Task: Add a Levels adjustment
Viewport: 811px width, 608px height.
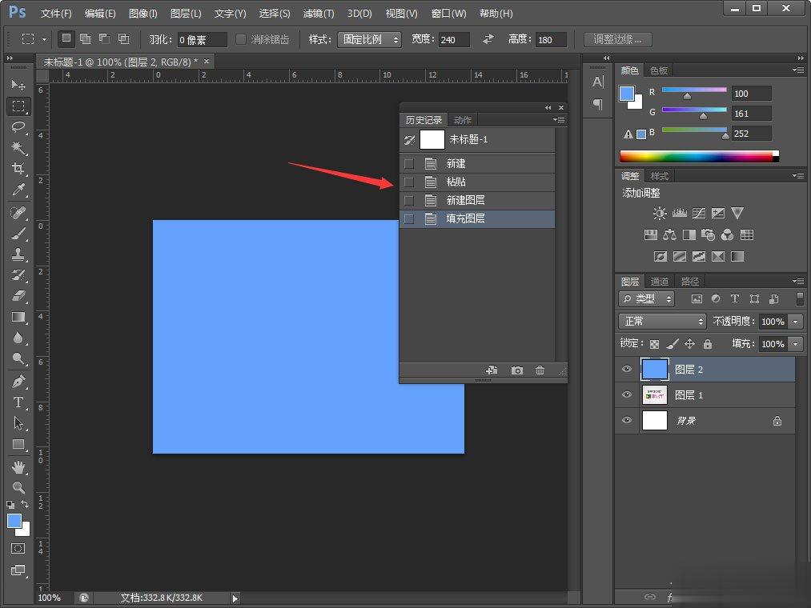Action: pyautogui.click(x=679, y=213)
